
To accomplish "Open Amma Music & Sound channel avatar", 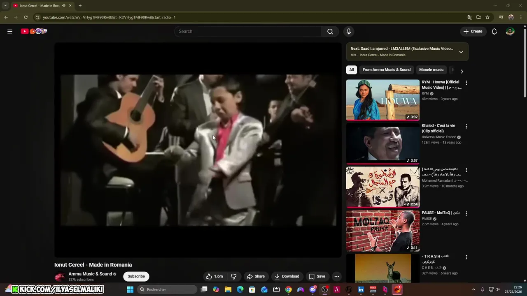I will (60, 277).
